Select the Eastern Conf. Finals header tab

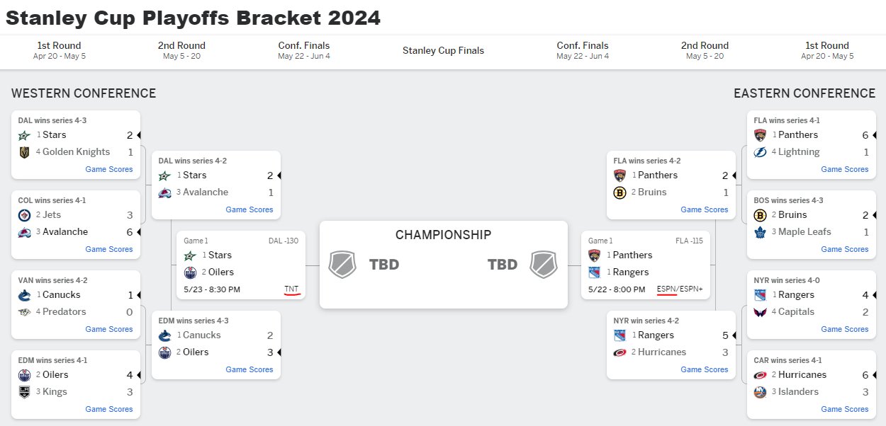click(x=583, y=50)
